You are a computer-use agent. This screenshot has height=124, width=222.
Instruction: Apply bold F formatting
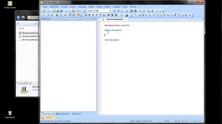click(89, 15)
